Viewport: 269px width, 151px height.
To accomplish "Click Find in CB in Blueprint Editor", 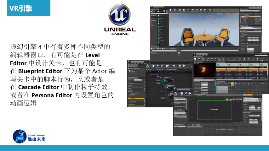I will point(158,66).
